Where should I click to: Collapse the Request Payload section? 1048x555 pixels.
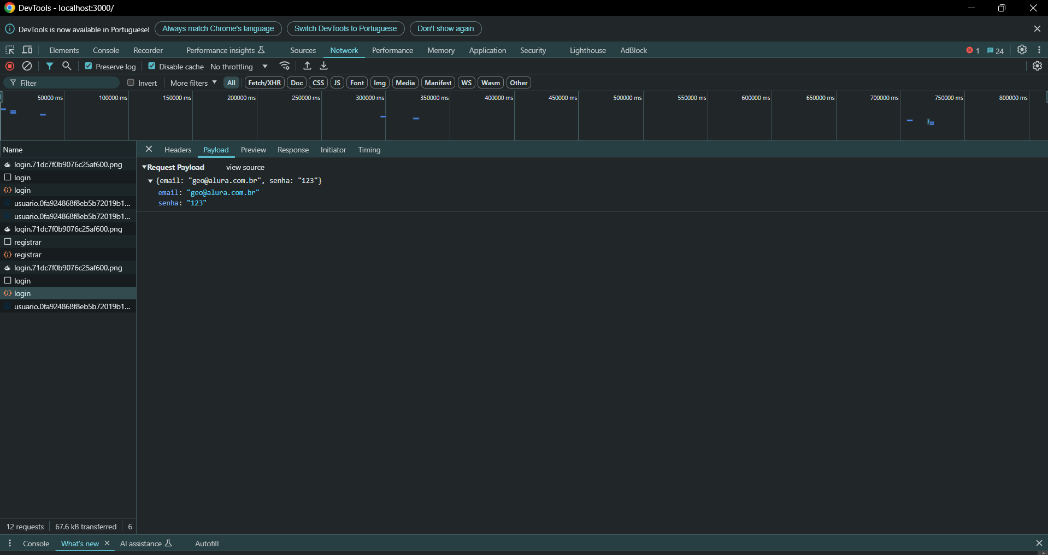pyautogui.click(x=145, y=167)
